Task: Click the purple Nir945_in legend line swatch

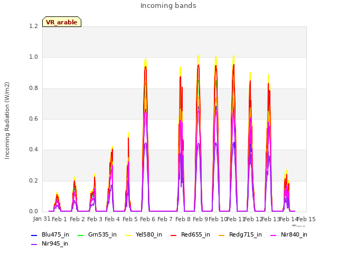Action: [34, 244]
